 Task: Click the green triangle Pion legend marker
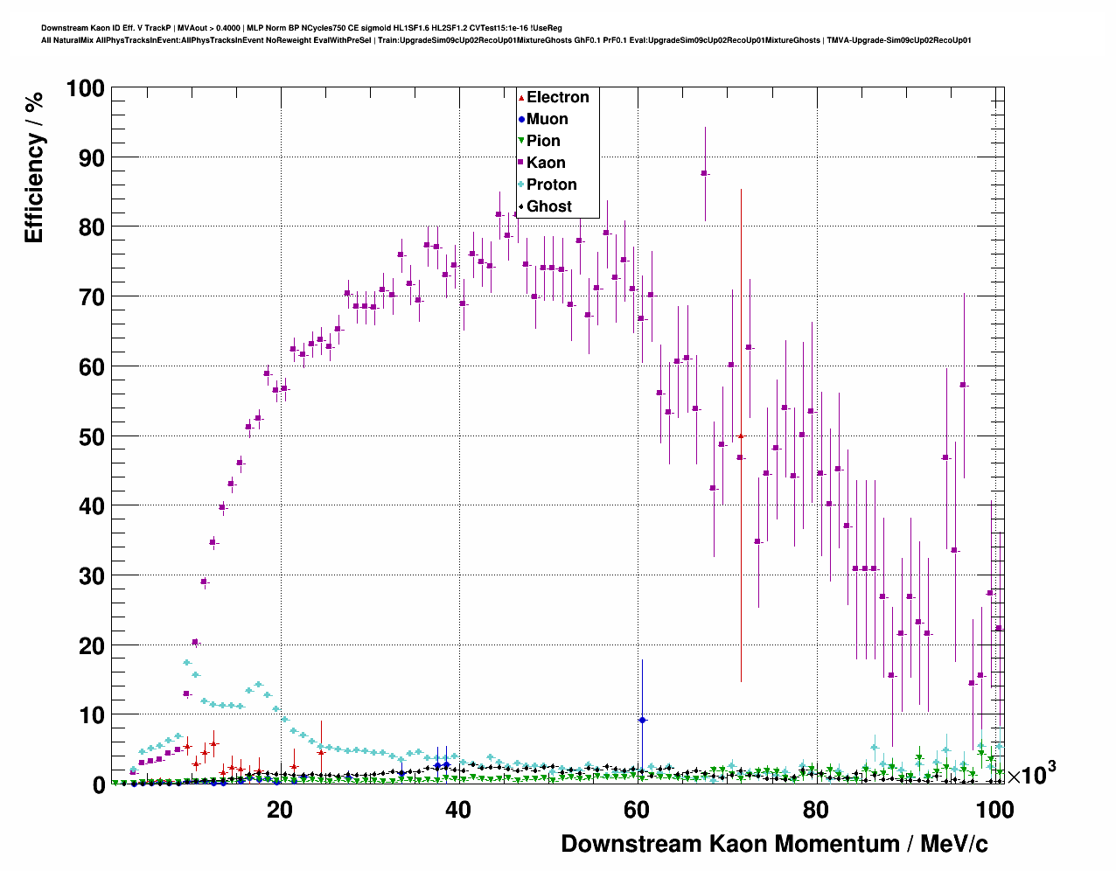click(521, 141)
